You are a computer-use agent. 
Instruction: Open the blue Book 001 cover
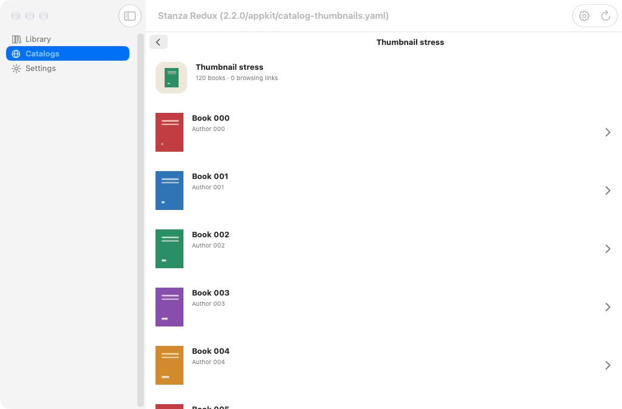tap(169, 191)
